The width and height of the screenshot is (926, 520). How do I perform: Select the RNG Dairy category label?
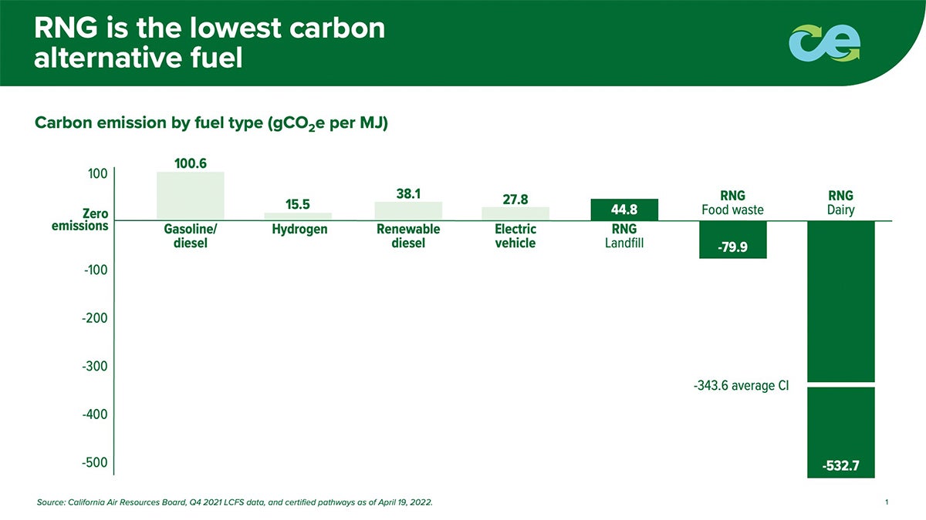click(x=840, y=203)
